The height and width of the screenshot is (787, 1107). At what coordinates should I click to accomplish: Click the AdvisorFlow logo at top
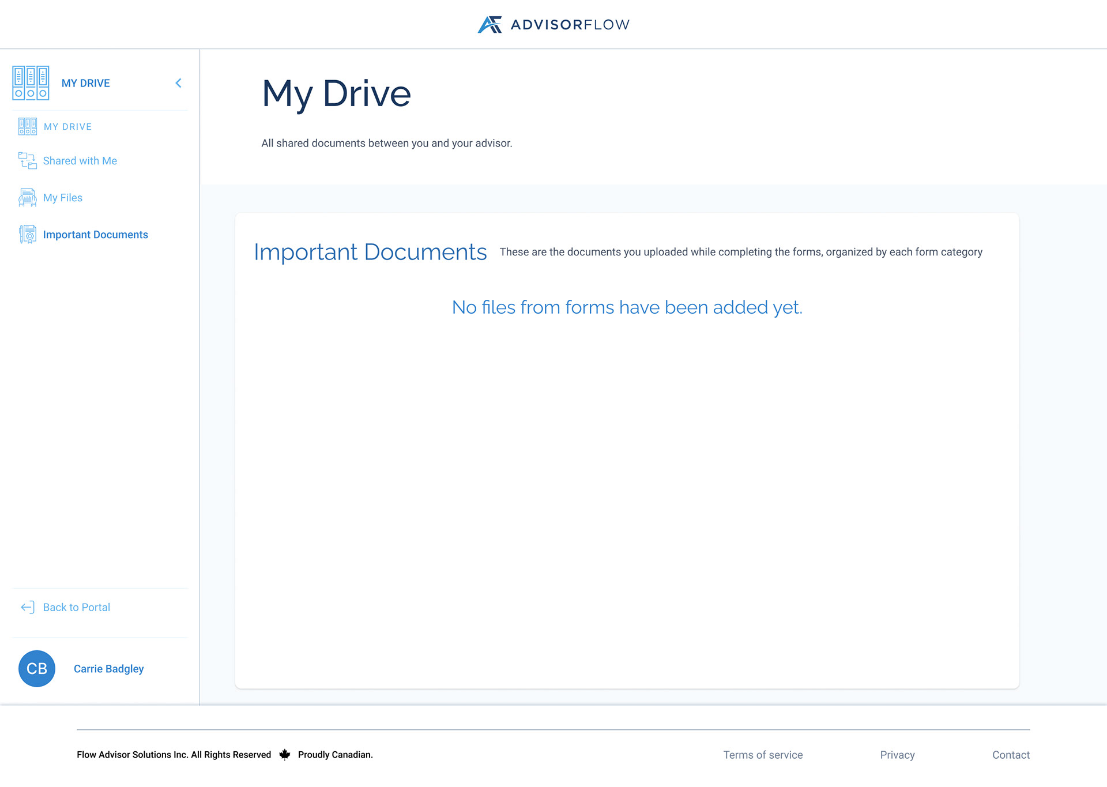552,24
